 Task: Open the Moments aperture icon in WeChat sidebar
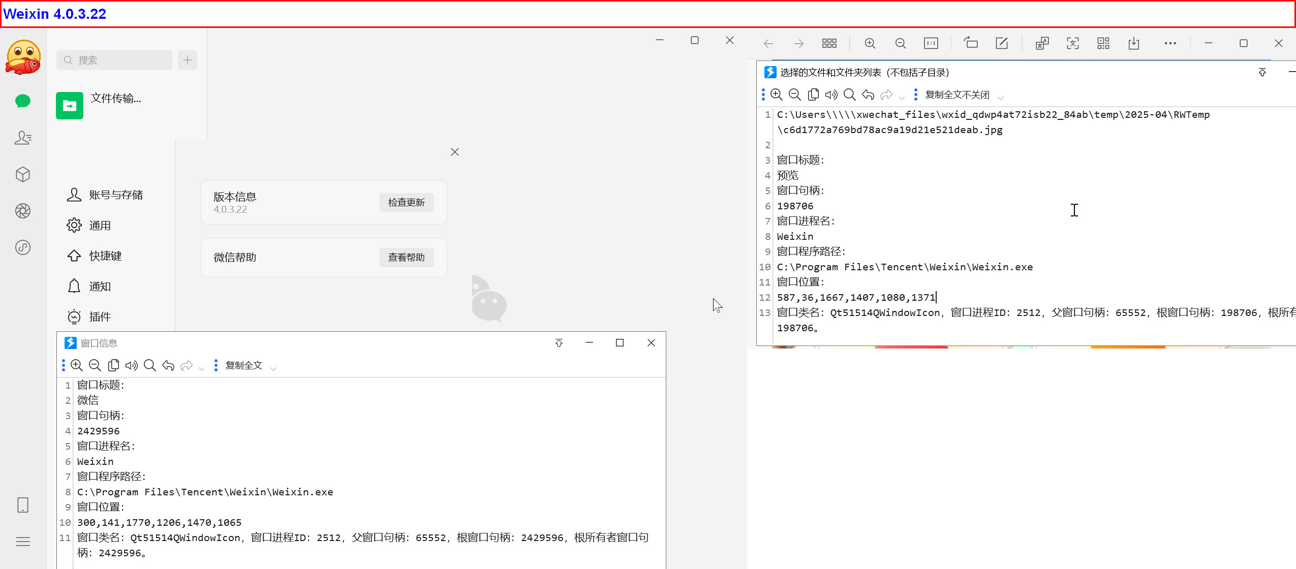click(x=23, y=211)
